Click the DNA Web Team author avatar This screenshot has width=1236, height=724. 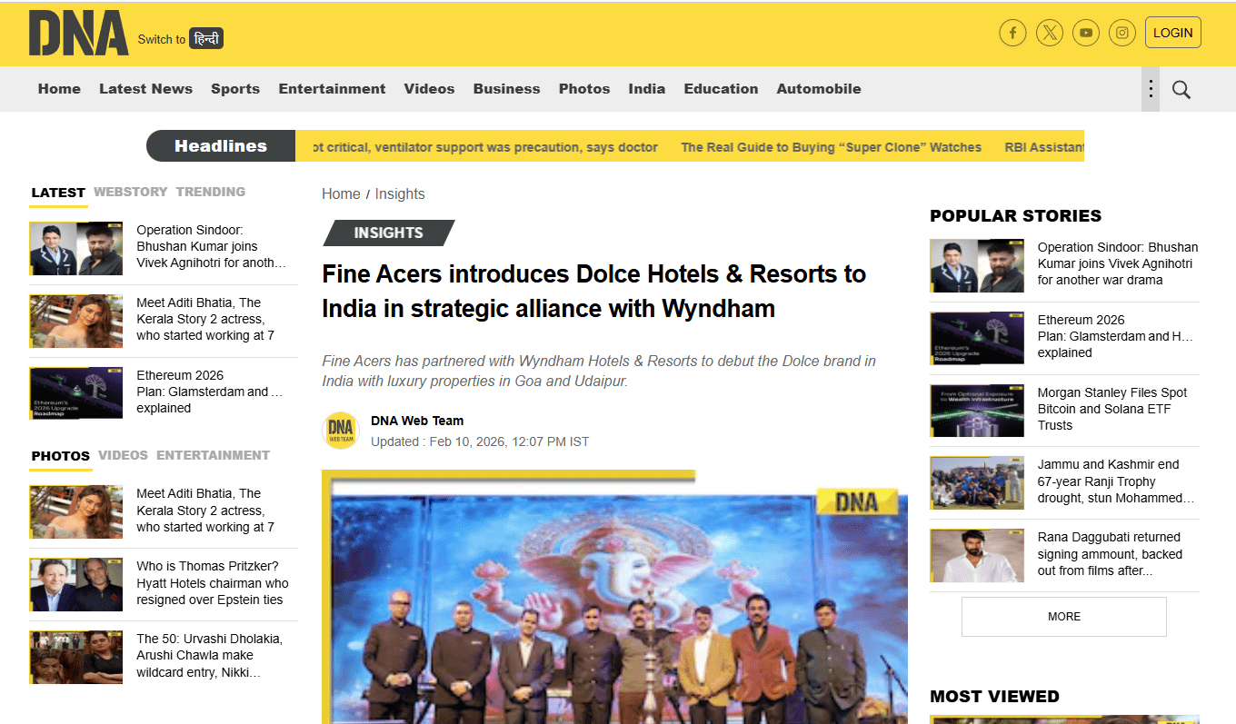[x=341, y=431]
